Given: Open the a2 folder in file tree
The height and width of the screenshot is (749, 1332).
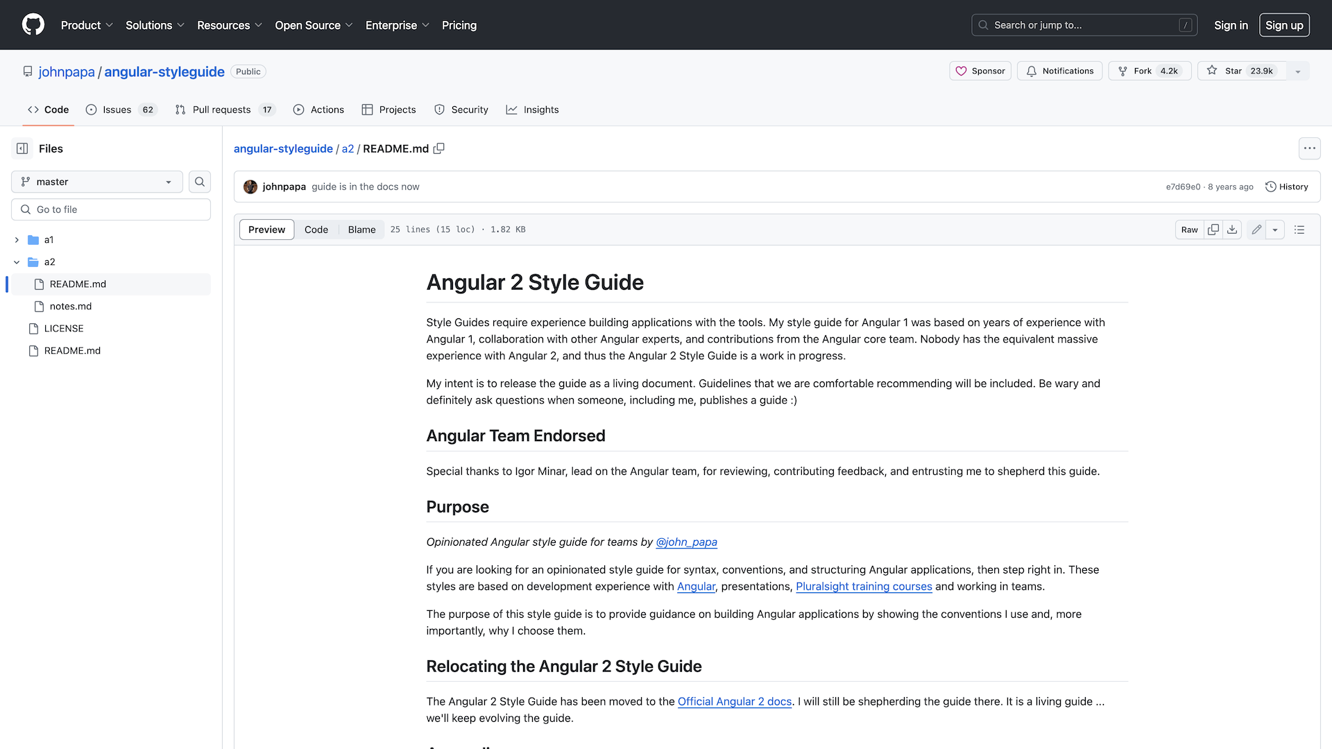Looking at the screenshot, I should click(49, 262).
